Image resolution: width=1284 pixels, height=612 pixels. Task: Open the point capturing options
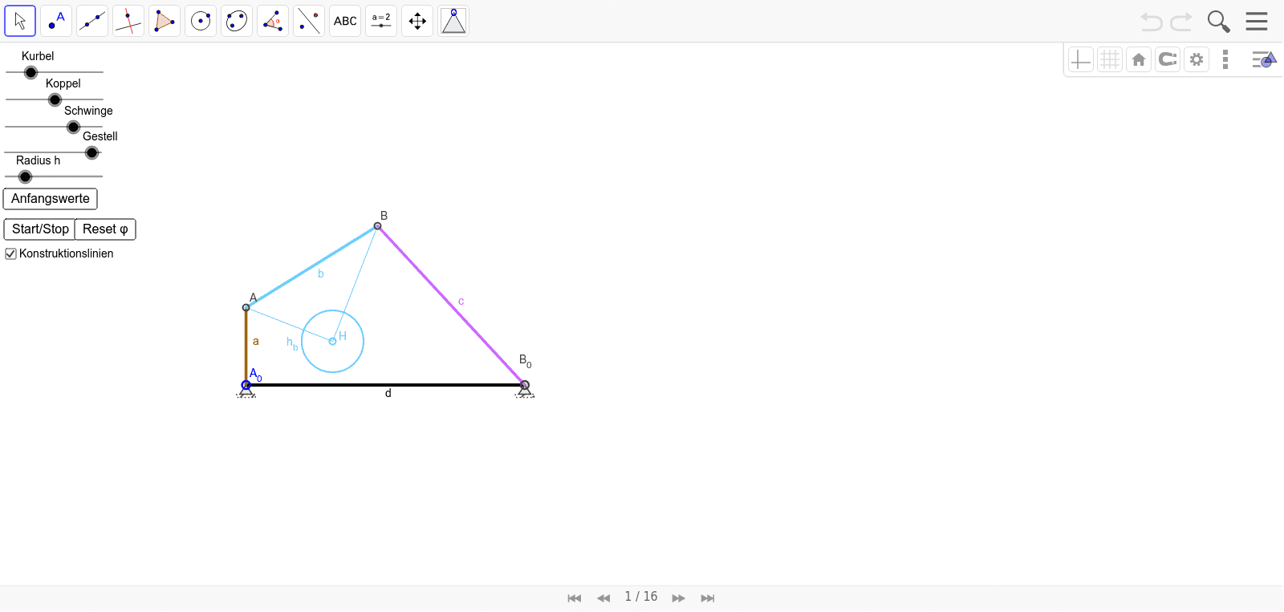coord(1168,59)
